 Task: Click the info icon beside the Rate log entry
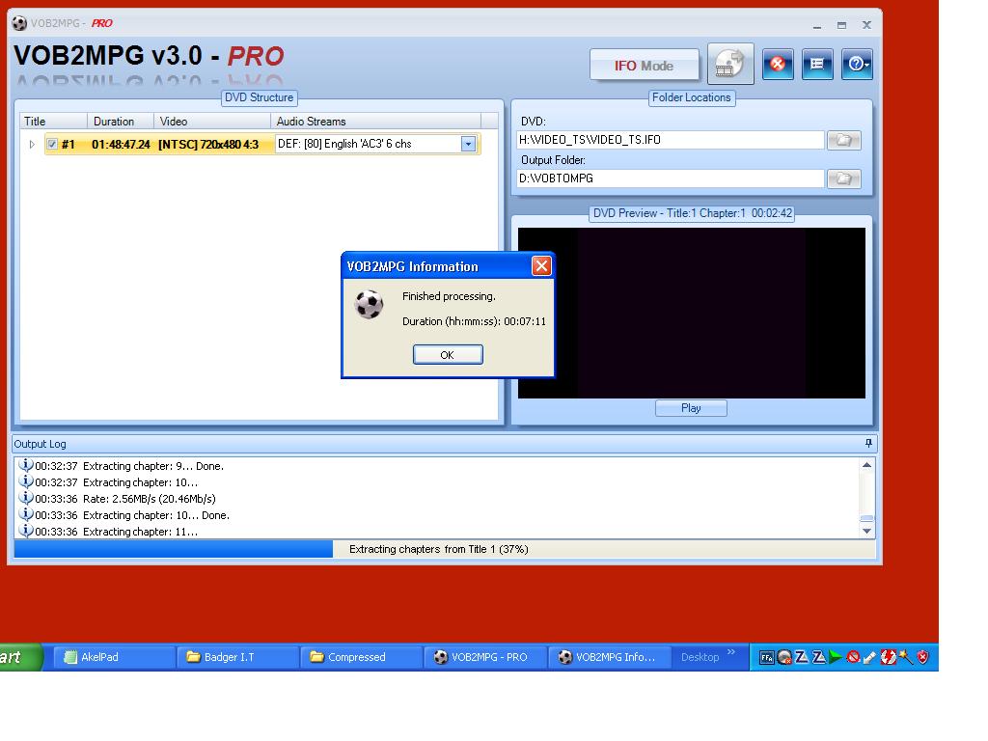pyautogui.click(x=26, y=498)
